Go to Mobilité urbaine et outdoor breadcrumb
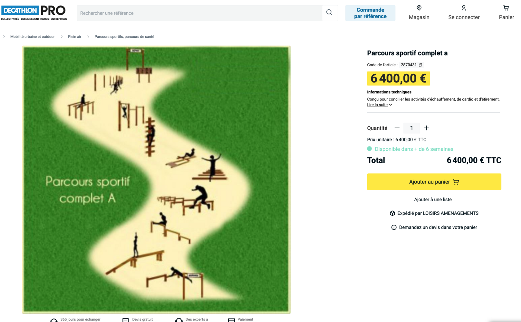This screenshot has width=521, height=322. pyautogui.click(x=33, y=37)
